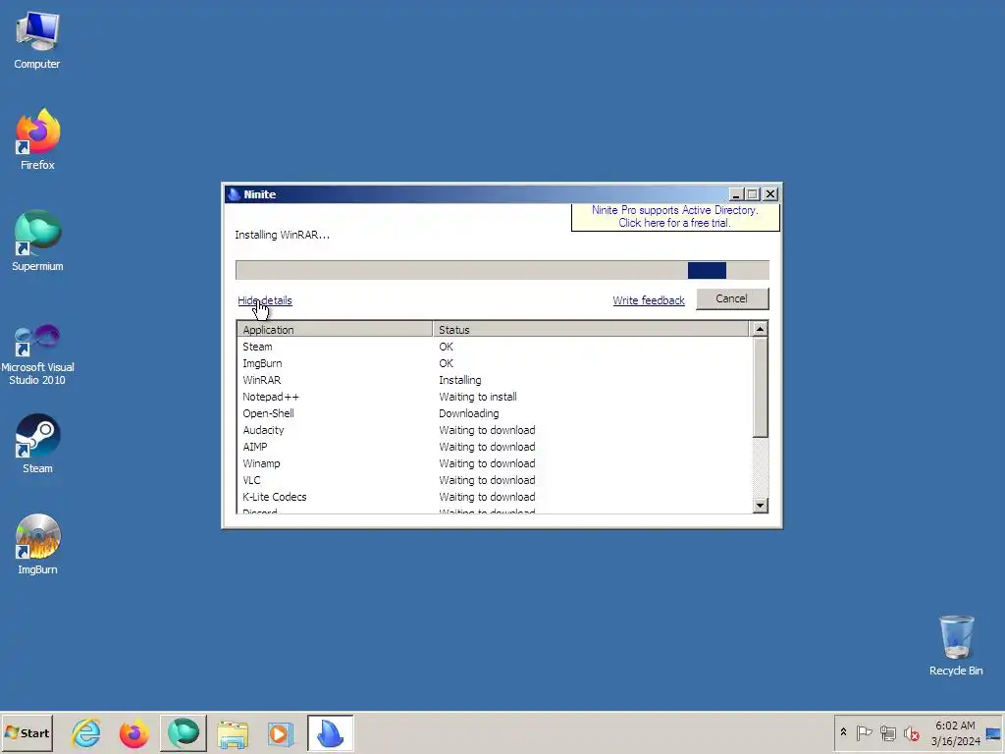Click the Downloading status for Open-Shell

468,413
